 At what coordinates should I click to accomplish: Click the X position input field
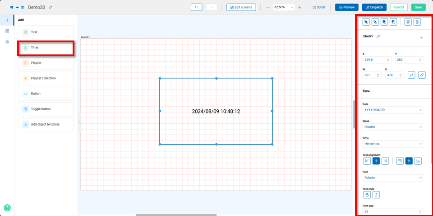pyautogui.click(x=374, y=60)
